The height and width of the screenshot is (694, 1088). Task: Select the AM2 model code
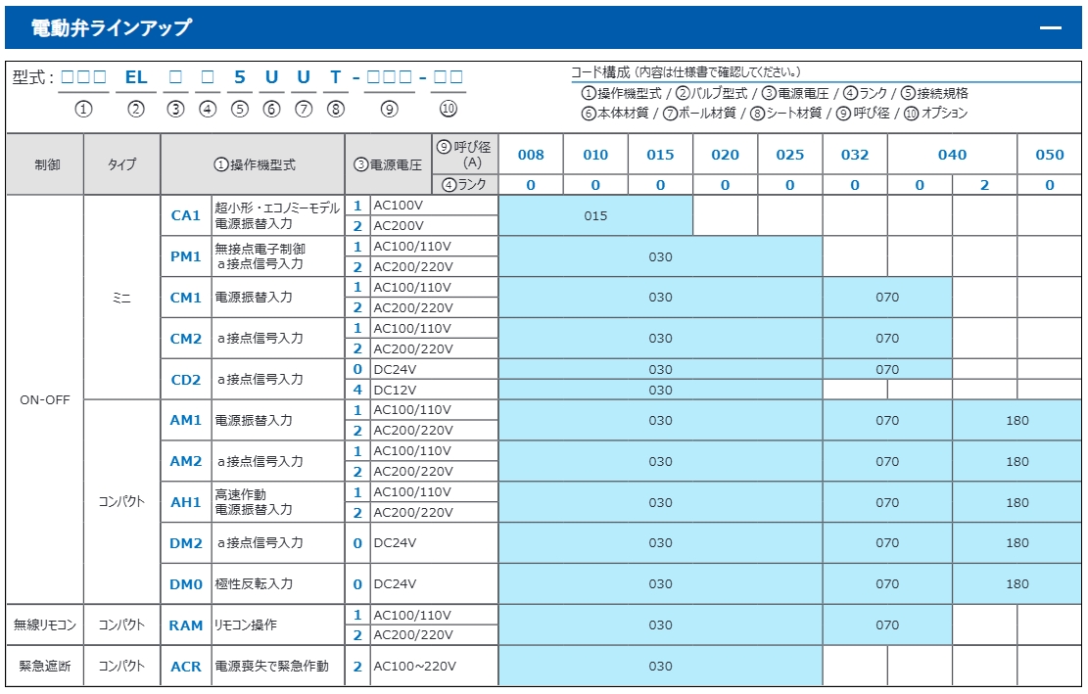(186, 461)
